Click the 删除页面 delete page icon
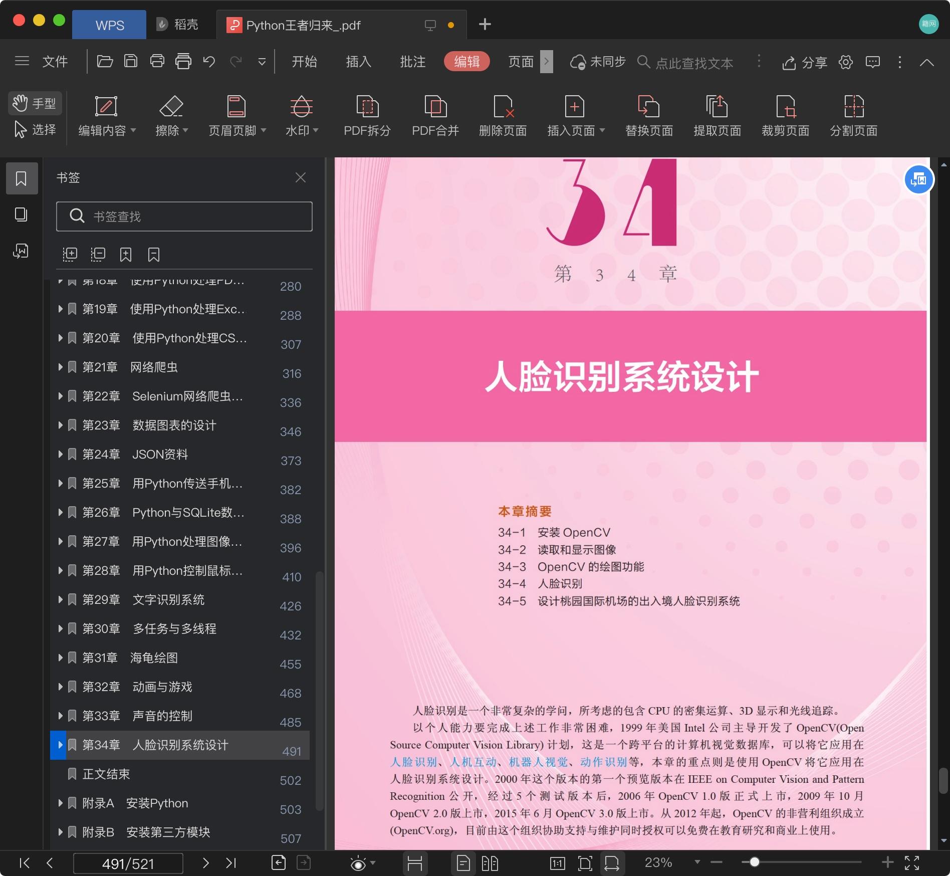 click(x=503, y=107)
